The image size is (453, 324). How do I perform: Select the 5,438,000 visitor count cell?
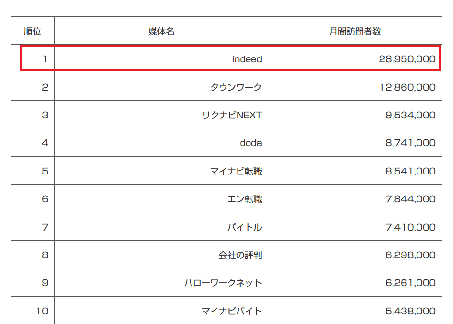coord(355,311)
